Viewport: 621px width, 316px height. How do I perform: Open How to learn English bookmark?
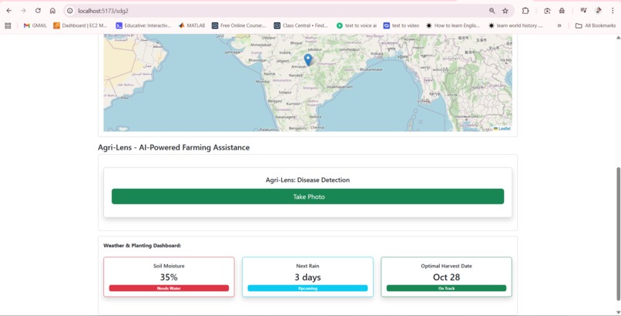tap(453, 25)
